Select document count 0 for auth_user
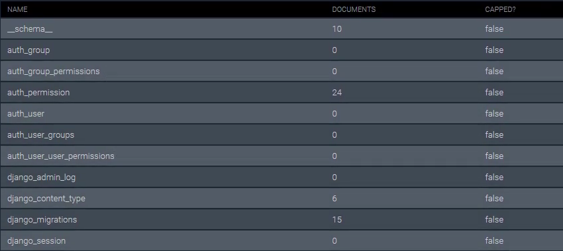The image size is (563, 251). (334, 114)
